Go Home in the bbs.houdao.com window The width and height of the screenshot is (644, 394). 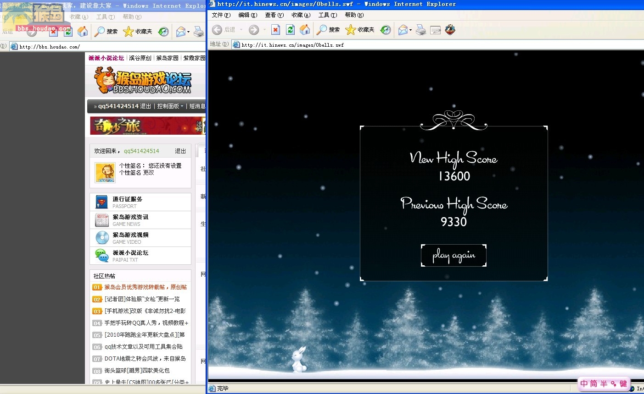(x=83, y=32)
